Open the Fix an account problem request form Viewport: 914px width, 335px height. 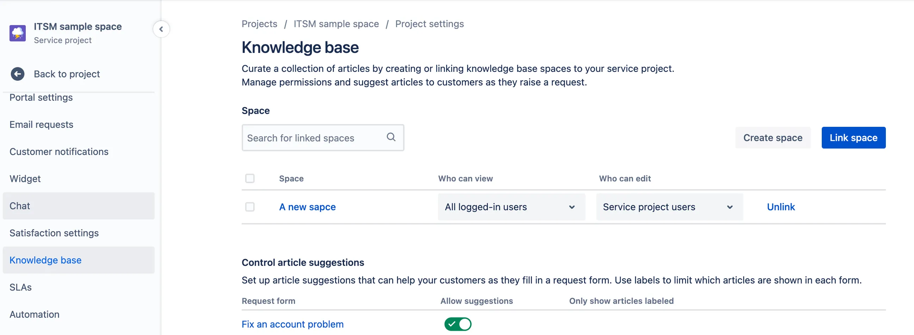(292, 324)
